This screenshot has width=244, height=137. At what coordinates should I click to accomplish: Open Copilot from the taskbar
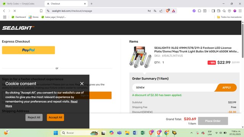click(111, 133)
